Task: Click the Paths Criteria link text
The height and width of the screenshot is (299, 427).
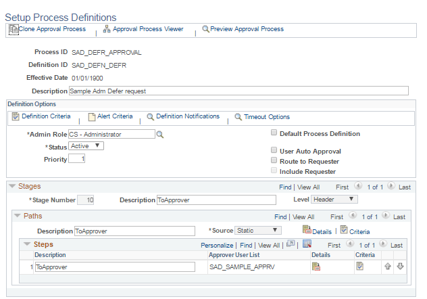Action: (359, 232)
